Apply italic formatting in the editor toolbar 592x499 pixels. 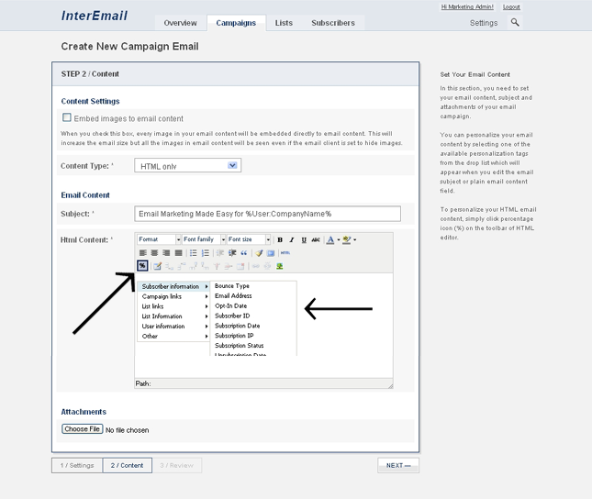click(292, 240)
